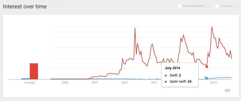Click the red taylor swift swatch in tooltip
This screenshot has width=241, height=101.
point(166,82)
